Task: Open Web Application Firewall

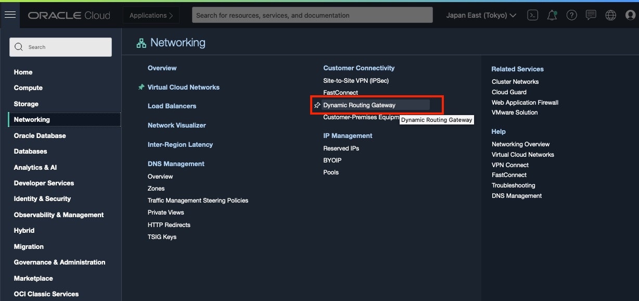Action: 525,103
